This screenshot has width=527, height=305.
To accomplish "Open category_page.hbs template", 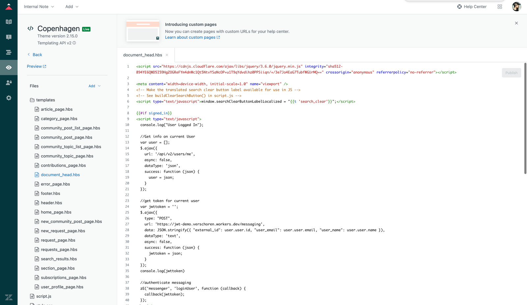I will [59, 119].
